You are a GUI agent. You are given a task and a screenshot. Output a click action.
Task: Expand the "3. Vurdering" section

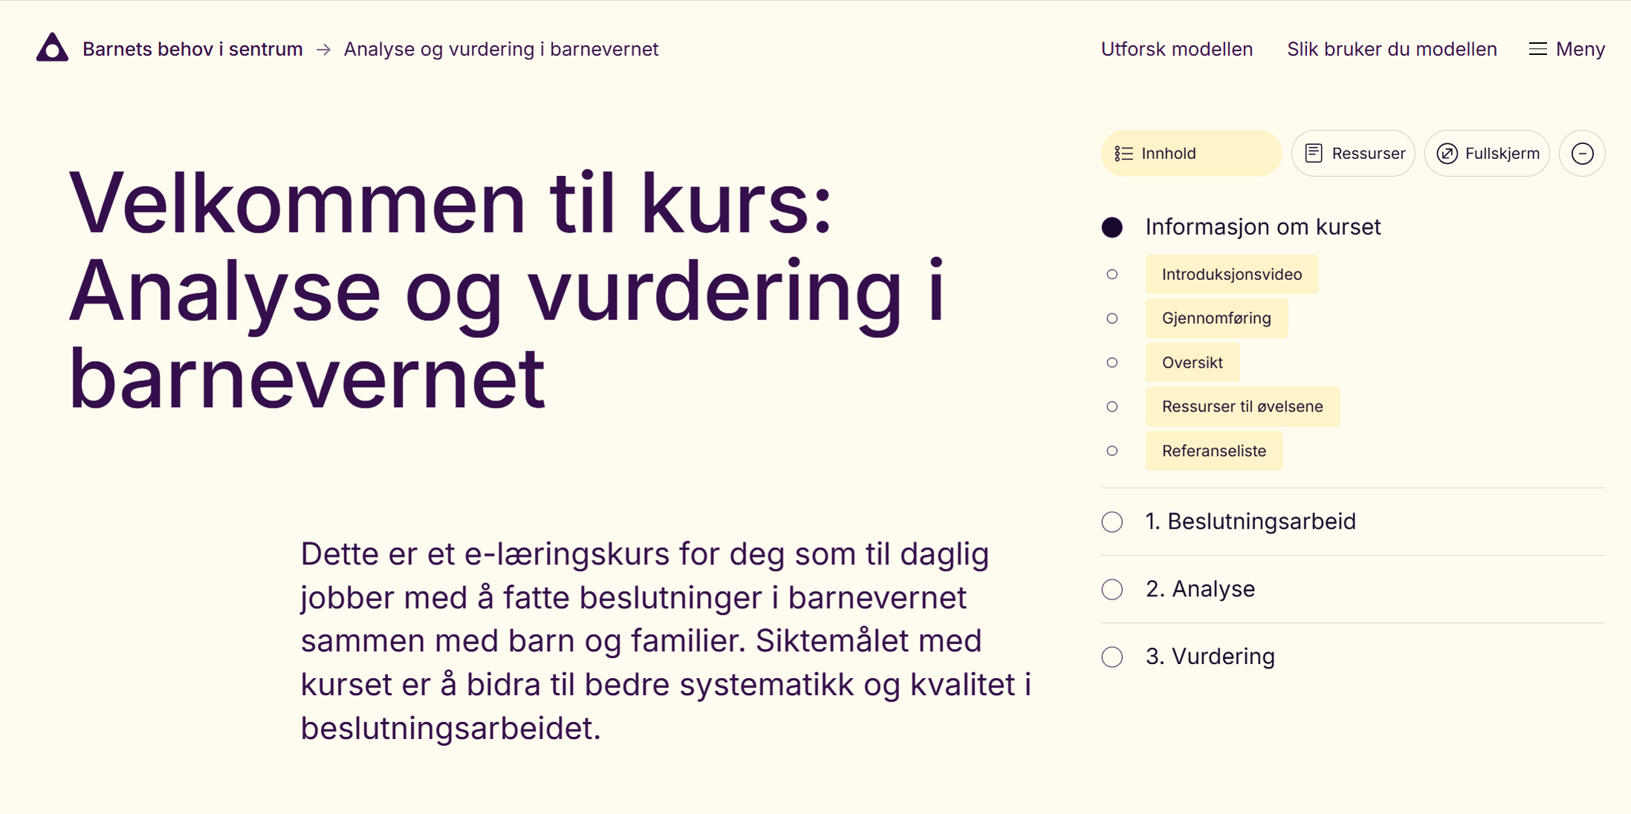click(1210, 656)
